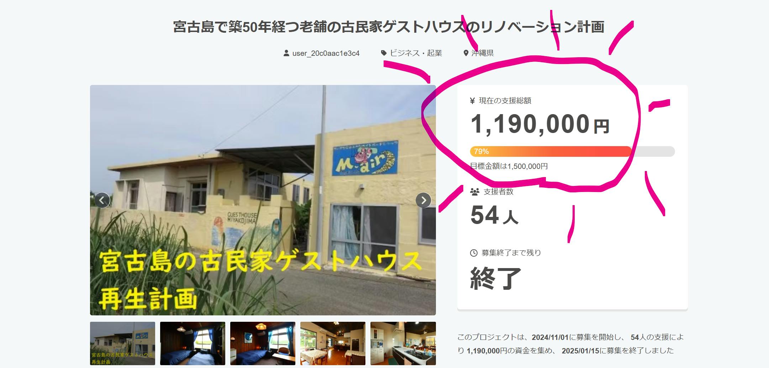Click the 79% funding progress bar
Image resolution: width=769 pixels, height=368 pixels.
click(x=572, y=151)
